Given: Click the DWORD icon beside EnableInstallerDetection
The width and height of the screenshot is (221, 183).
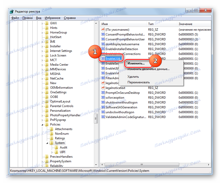Looking at the screenshot, I should [x=103, y=49].
